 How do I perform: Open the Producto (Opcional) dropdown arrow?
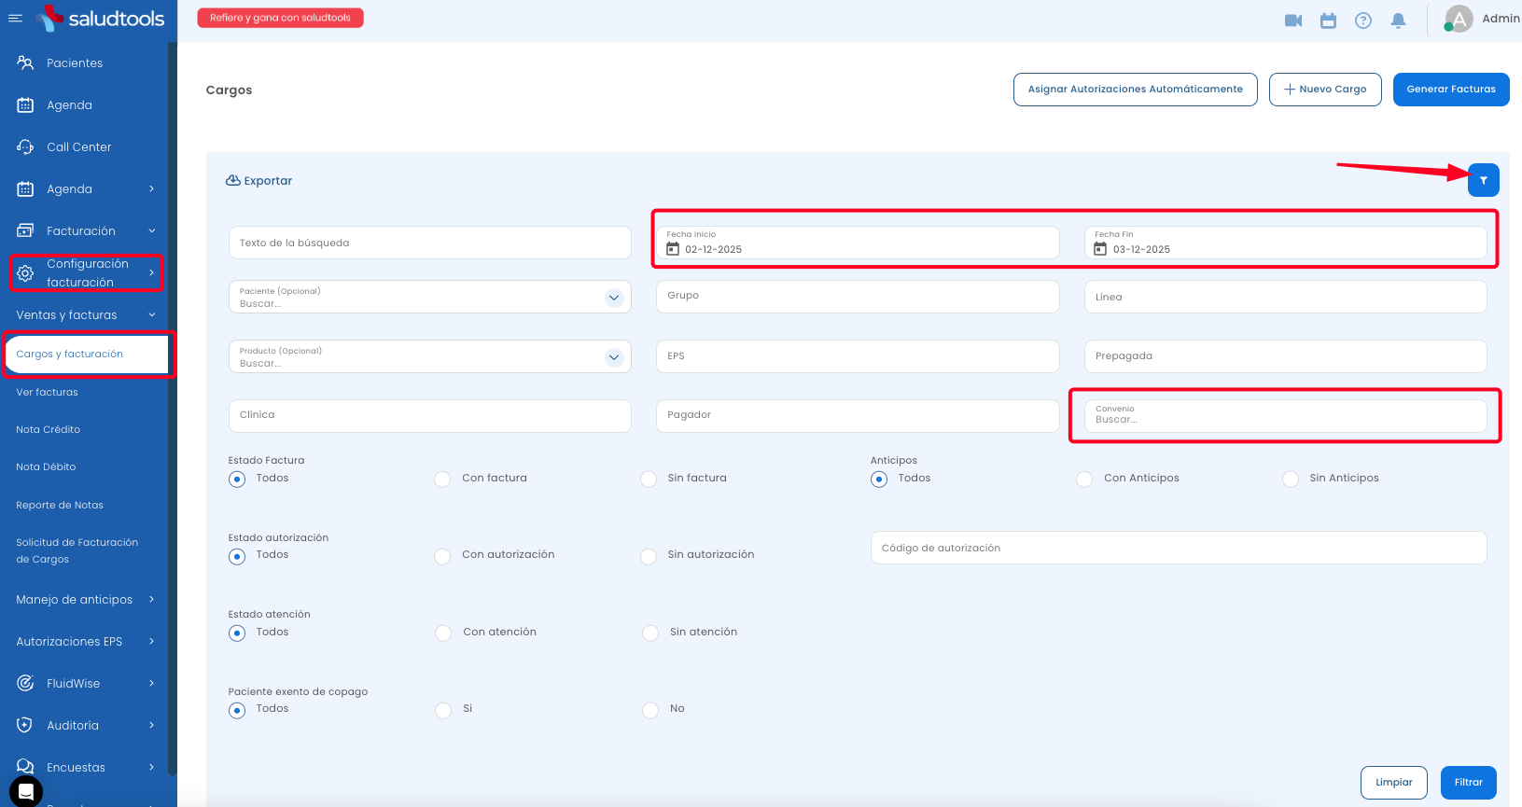pyautogui.click(x=613, y=357)
